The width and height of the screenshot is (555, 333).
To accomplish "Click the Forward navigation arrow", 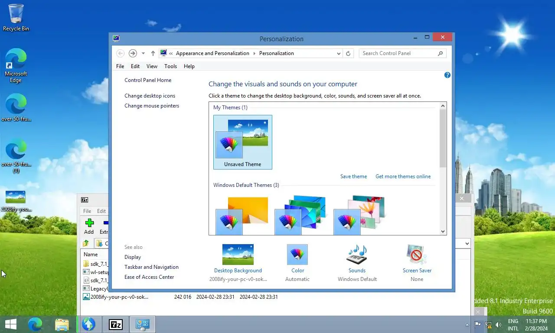I will click(x=133, y=53).
